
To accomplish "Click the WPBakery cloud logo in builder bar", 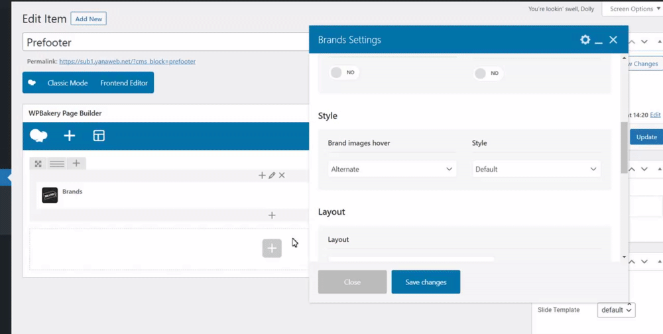I will tap(38, 136).
